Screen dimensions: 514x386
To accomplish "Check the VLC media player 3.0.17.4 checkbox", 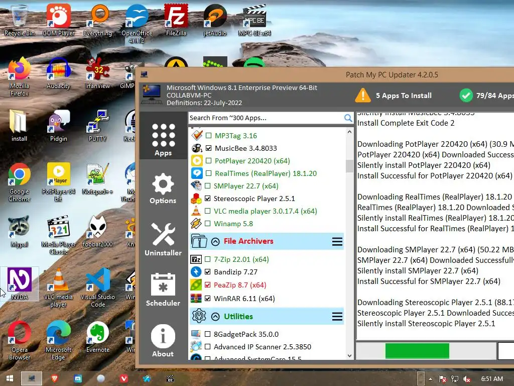I will (207, 211).
